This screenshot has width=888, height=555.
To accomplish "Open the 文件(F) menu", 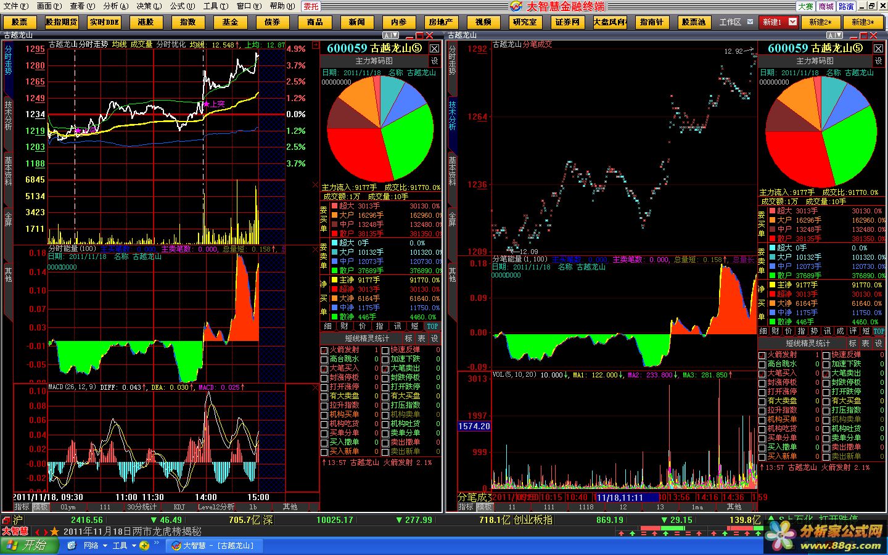I will point(16,6).
